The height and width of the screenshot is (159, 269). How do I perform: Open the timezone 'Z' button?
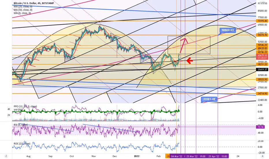(6, 156)
